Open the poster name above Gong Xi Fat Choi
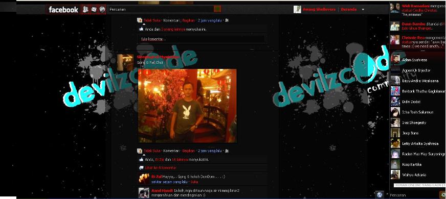 click(158, 57)
